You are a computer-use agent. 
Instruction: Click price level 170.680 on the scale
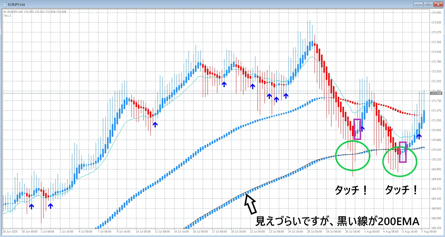(x=436, y=140)
